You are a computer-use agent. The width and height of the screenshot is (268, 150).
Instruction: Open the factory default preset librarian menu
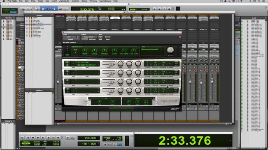(x=89, y=37)
